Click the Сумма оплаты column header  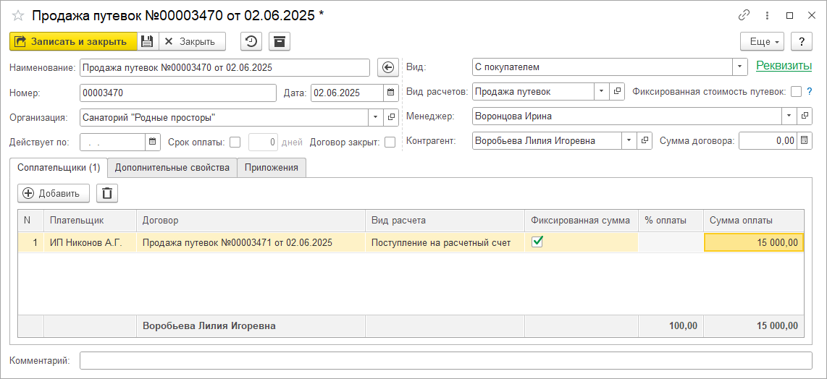point(754,221)
